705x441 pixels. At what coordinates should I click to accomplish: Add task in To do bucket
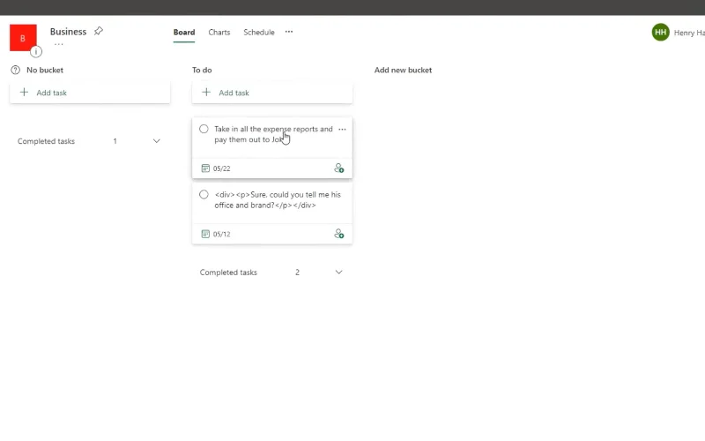[272, 93]
